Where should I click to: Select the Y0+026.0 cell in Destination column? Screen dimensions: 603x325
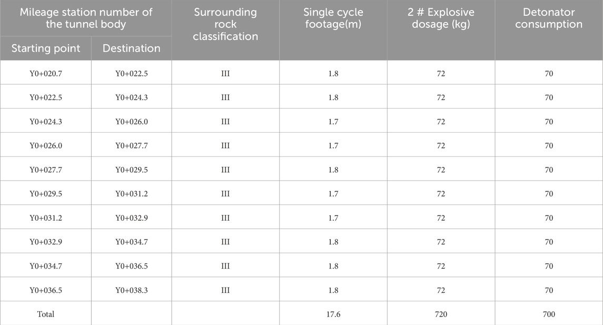132,122
